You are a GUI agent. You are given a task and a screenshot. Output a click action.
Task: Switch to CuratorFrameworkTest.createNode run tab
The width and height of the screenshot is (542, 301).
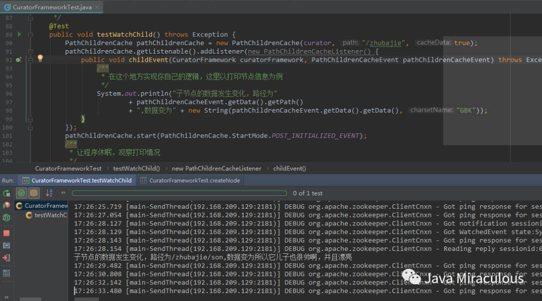tap(190, 180)
